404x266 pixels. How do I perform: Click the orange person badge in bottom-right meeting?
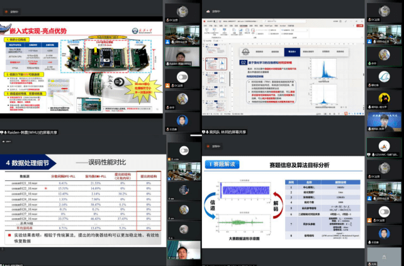pos(369,221)
